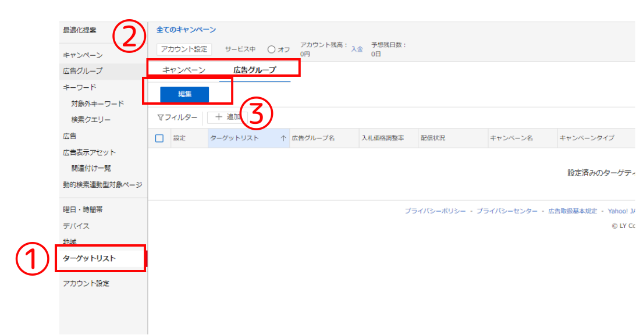The image size is (636, 335).
Task: Go to キーワード in the sidebar
Action: [80, 87]
